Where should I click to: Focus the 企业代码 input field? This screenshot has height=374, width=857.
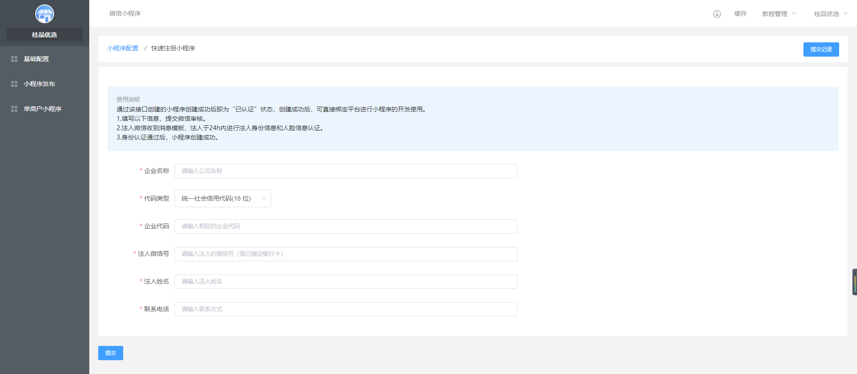pos(345,226)
